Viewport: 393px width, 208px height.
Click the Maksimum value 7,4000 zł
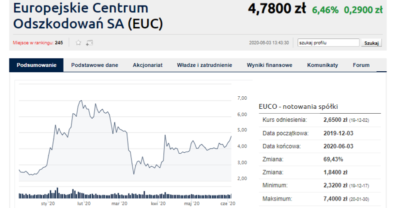tap(336, 199)
